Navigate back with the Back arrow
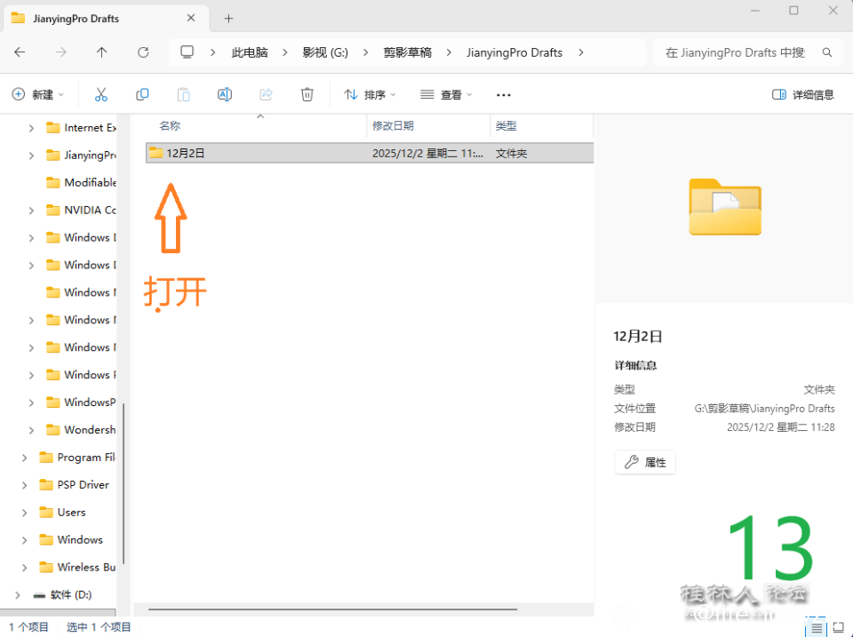Image resolution: width=853 pixels, height=637 pixels. [20, 52]
